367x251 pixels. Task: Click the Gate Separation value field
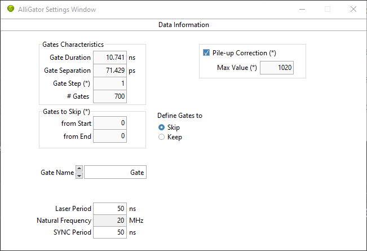[110, 71]
